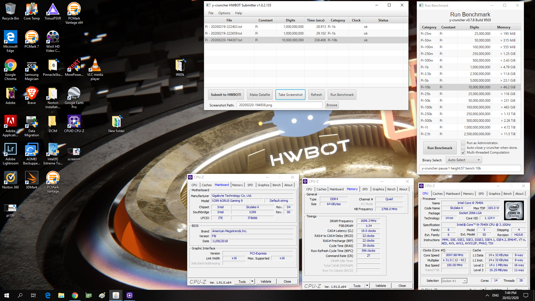Expand the Tools dropdown arrow in Mainboard CPU-Z
Viewport: 535px width, 301px height.
coord(252,281)
